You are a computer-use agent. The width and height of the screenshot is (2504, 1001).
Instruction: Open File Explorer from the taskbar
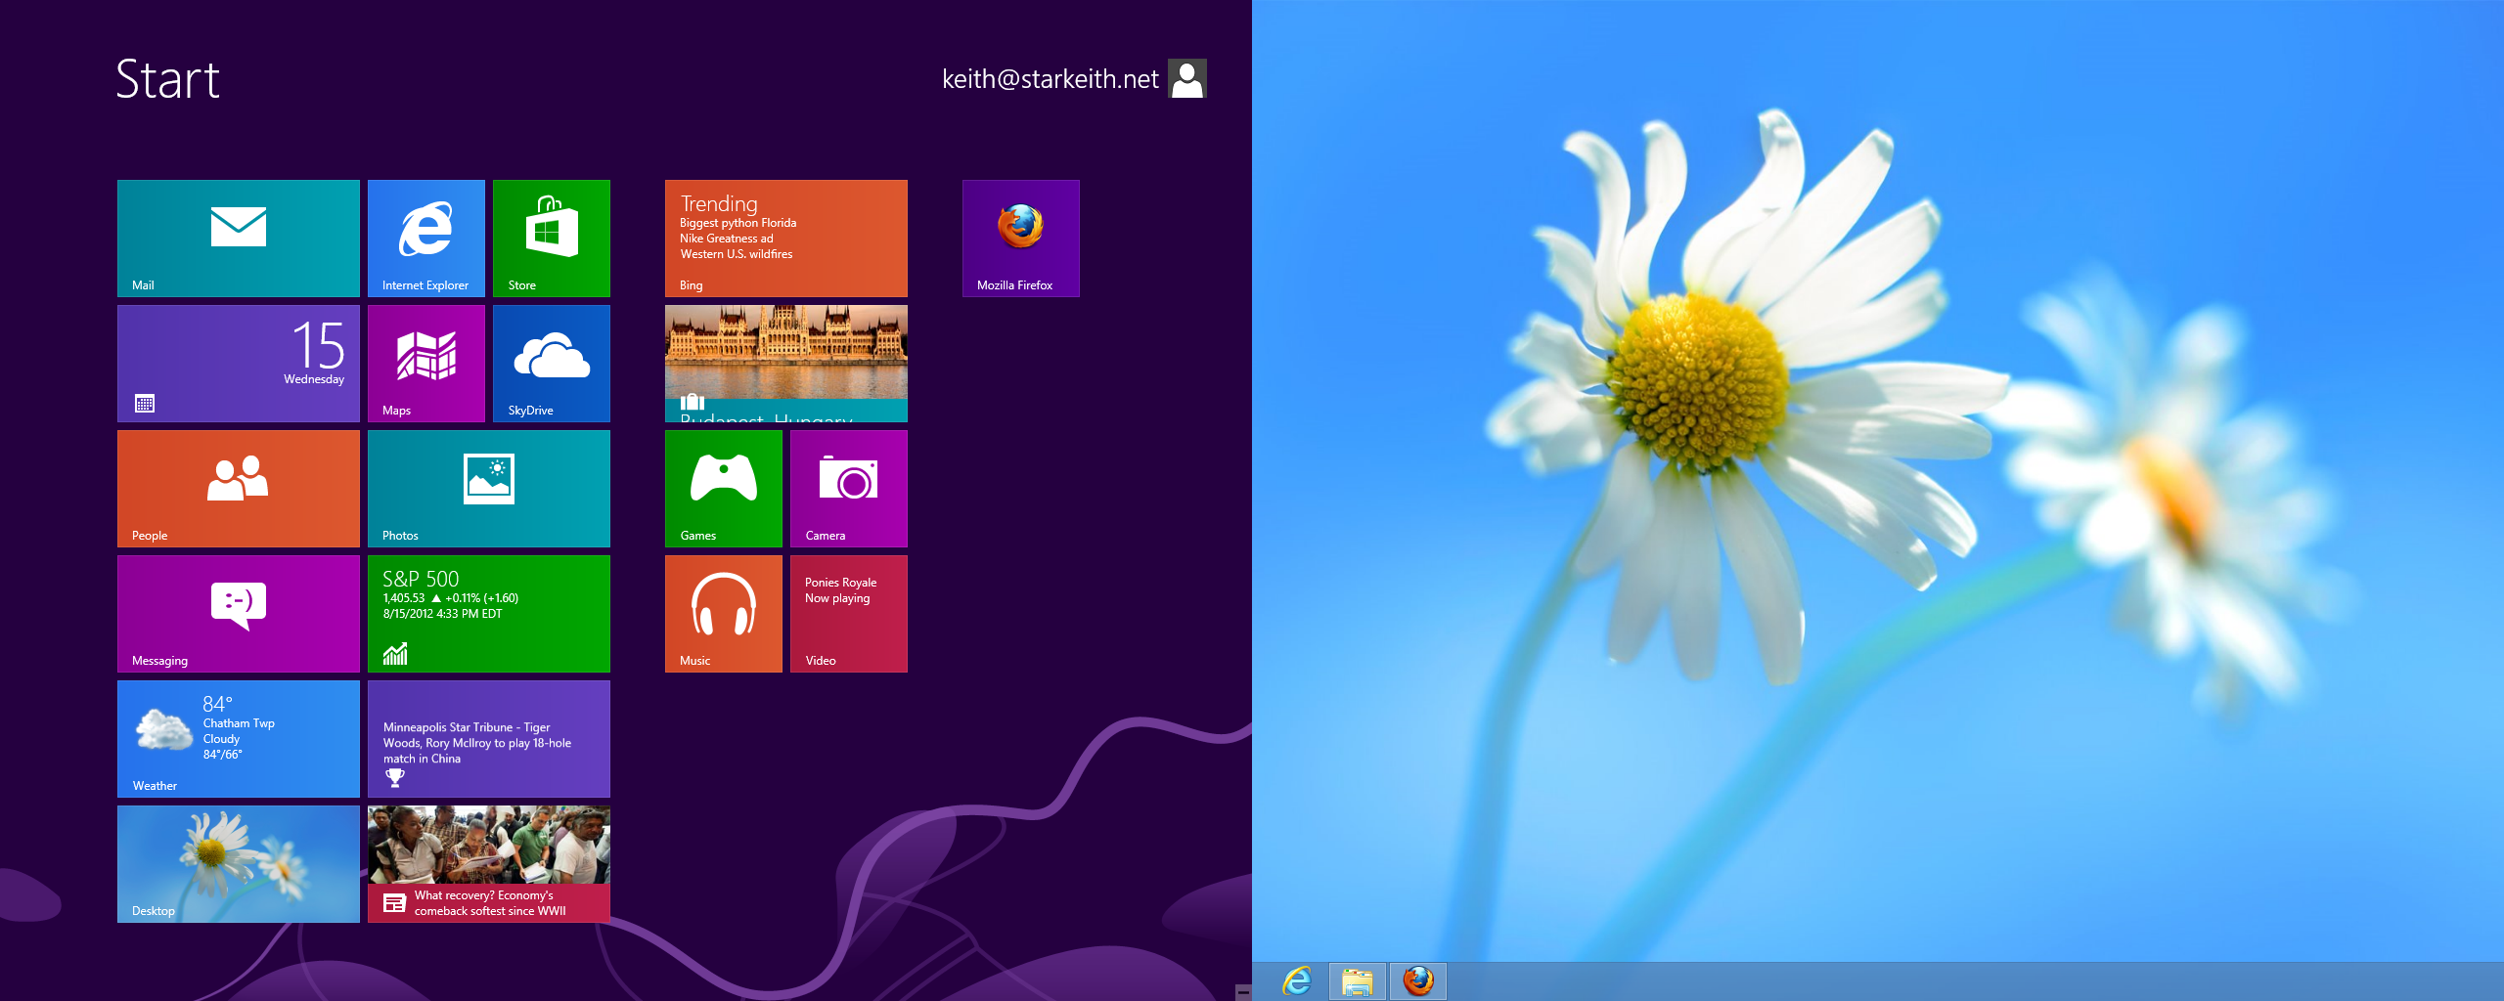click(1359, 980)
